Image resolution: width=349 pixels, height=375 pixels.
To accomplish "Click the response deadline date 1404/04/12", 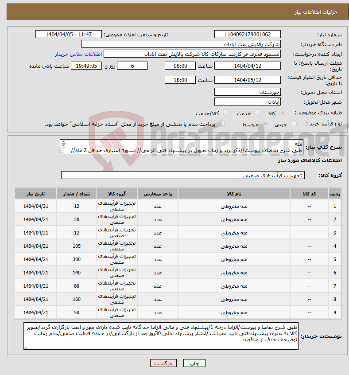I will (248, 66).
